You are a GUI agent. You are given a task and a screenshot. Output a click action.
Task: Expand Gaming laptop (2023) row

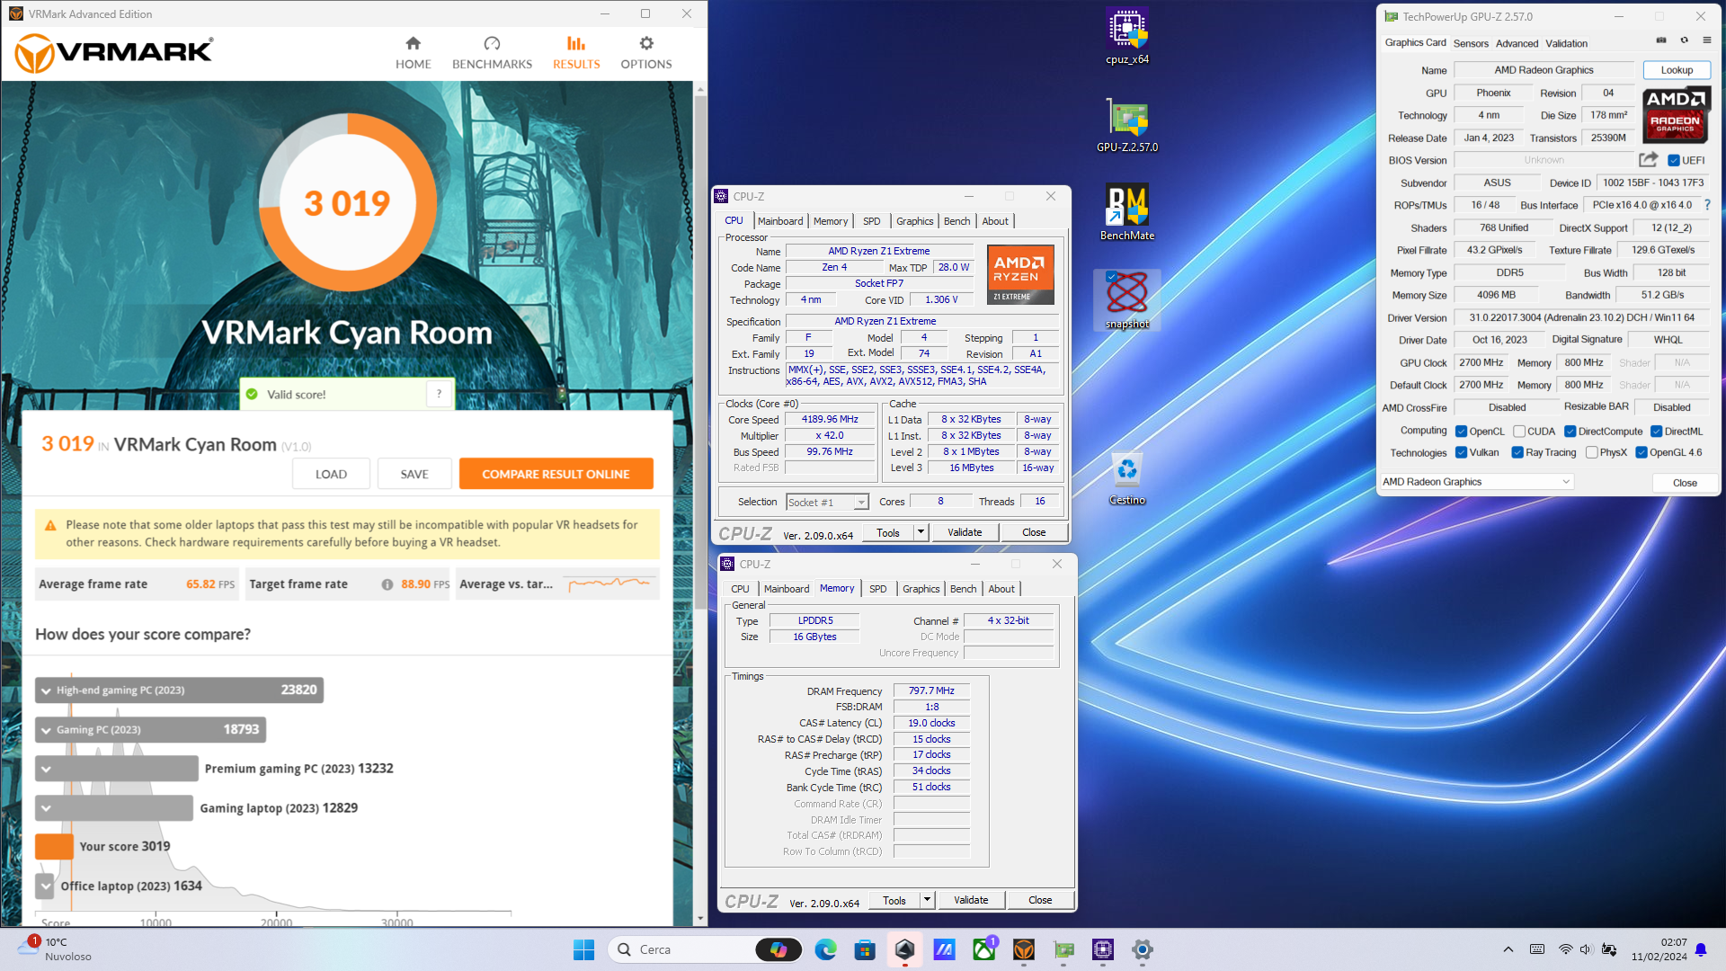(x=46, y=808)
